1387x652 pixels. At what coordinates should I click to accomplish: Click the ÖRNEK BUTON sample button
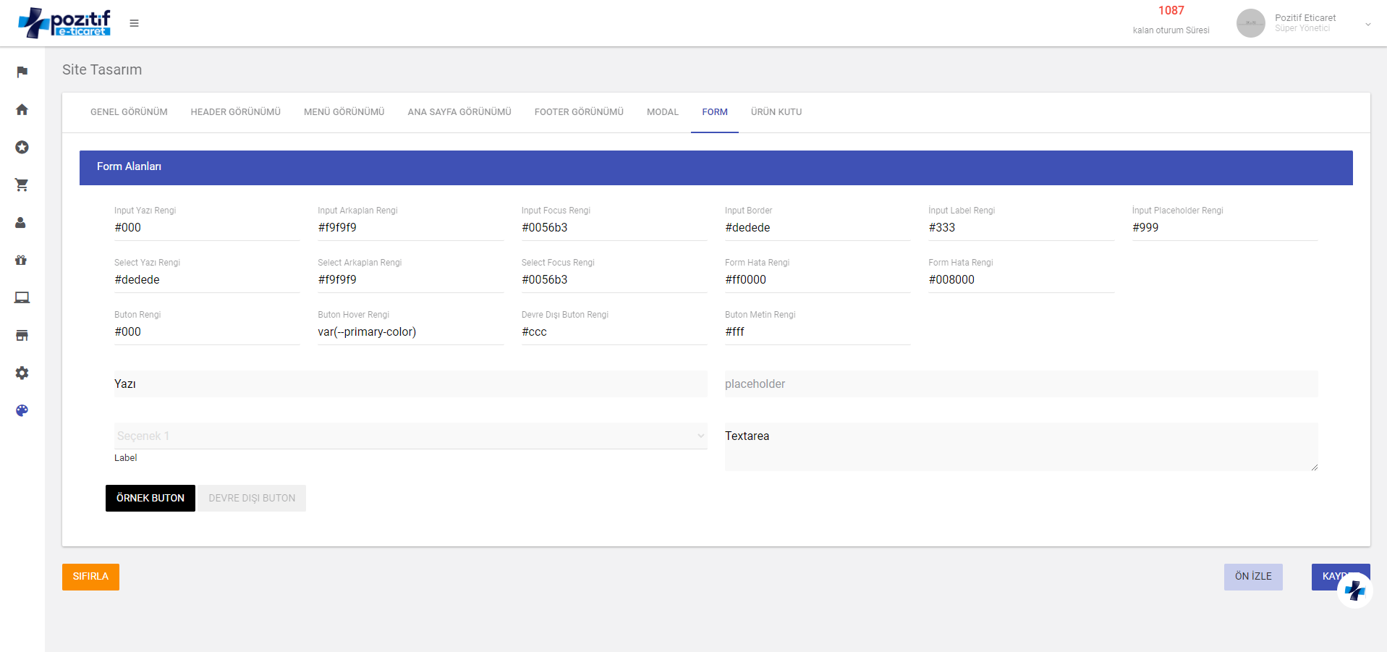click(150, 498)
